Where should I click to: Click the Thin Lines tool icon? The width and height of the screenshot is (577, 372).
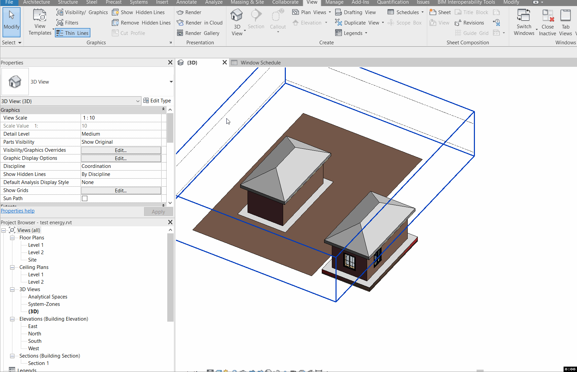click(x=60, y=33)
